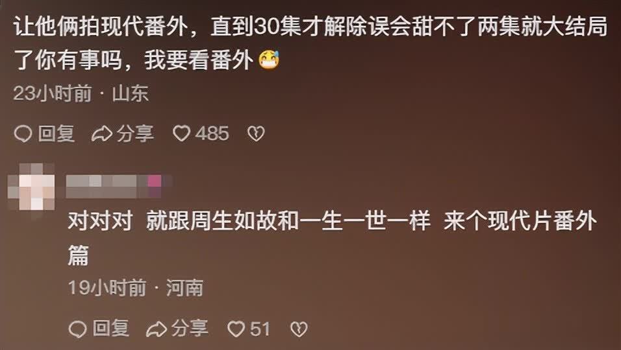The height and width of the screenshot is (350, 621).
Task: Select the reply text starting with 对对对
Action: coord(332,238)
